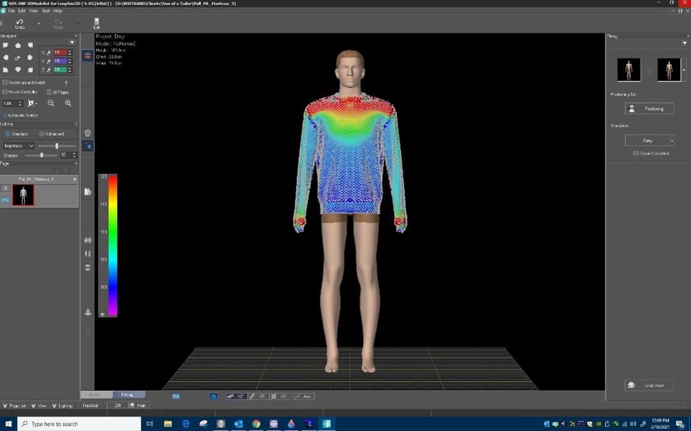The image size is (691, 431).
Task: Click the top (up arrow) viewpoint icon
Action: click(x=18, y=45)
